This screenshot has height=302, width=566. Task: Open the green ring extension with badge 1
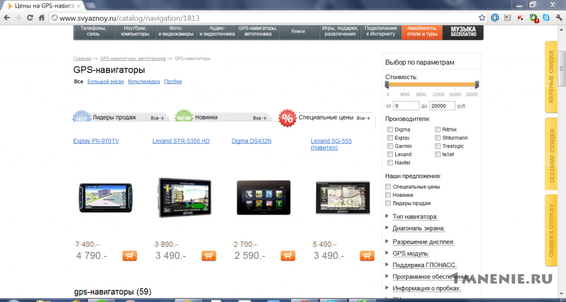point(533,18)
